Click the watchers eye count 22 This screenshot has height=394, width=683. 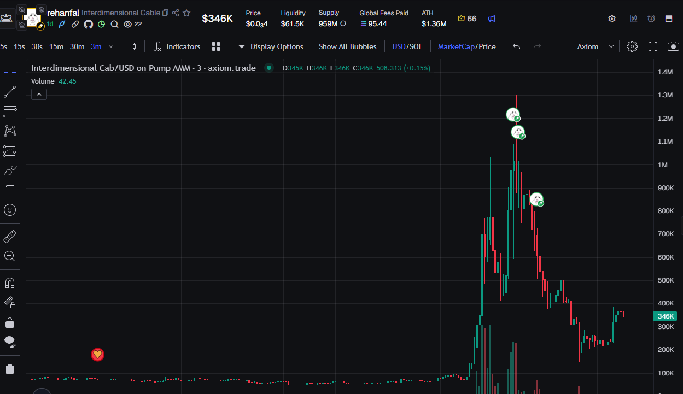133,24
